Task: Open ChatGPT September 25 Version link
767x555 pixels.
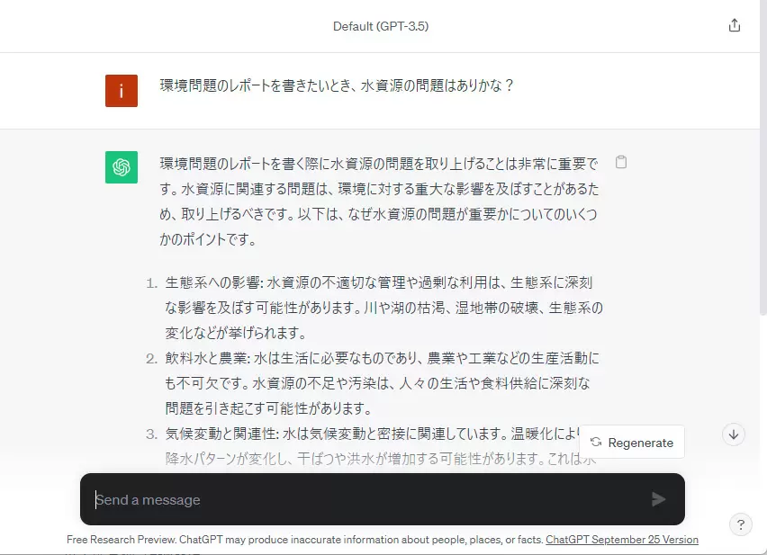Action: click(x=622, y=540)
